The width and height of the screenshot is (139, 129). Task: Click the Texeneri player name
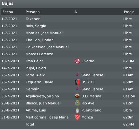[x=33, y=19]
